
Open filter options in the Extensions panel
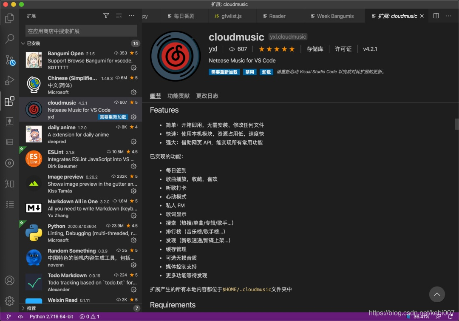pyautogui.click(x=106, y=15)
